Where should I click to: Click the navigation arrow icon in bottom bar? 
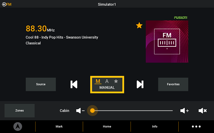click(18, 127)
